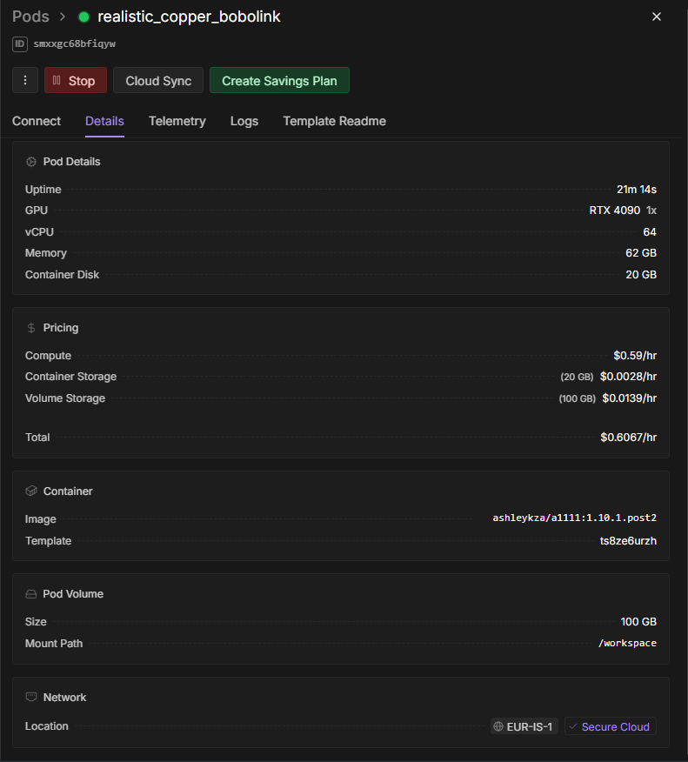Click the Network section icon
This screenshot has width=688, height=762.
pyautogui.click(x=31, y=698)
